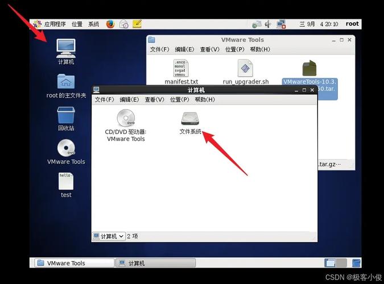Click the VMware Tools window title bar
384x284 pixels.
pos(242,40)
